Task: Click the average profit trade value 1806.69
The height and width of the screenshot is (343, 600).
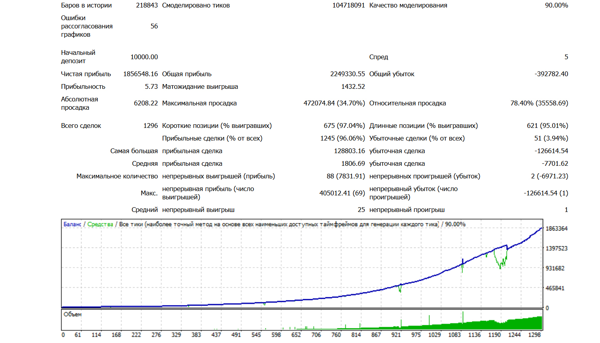Action: click(353, 163)
